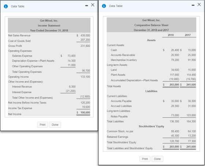Select 2018 Common Stock value 88,400
The width and height of the screenshot is (205, 166).
point(175,131)
